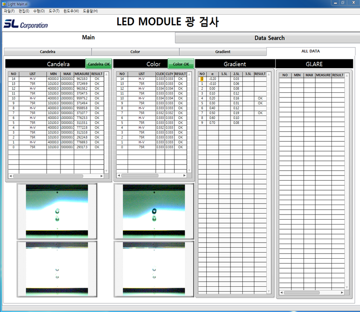Viewport: 360px width, 312px height.
Task: Open the 파일(F) menu
Action: pyautogui.click(x=9, y=10)
